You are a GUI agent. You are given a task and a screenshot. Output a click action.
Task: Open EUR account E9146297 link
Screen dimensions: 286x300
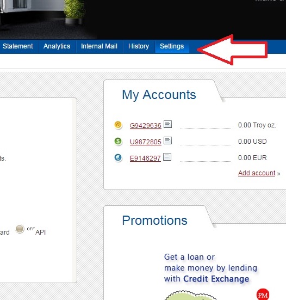[x=145, y=158]
